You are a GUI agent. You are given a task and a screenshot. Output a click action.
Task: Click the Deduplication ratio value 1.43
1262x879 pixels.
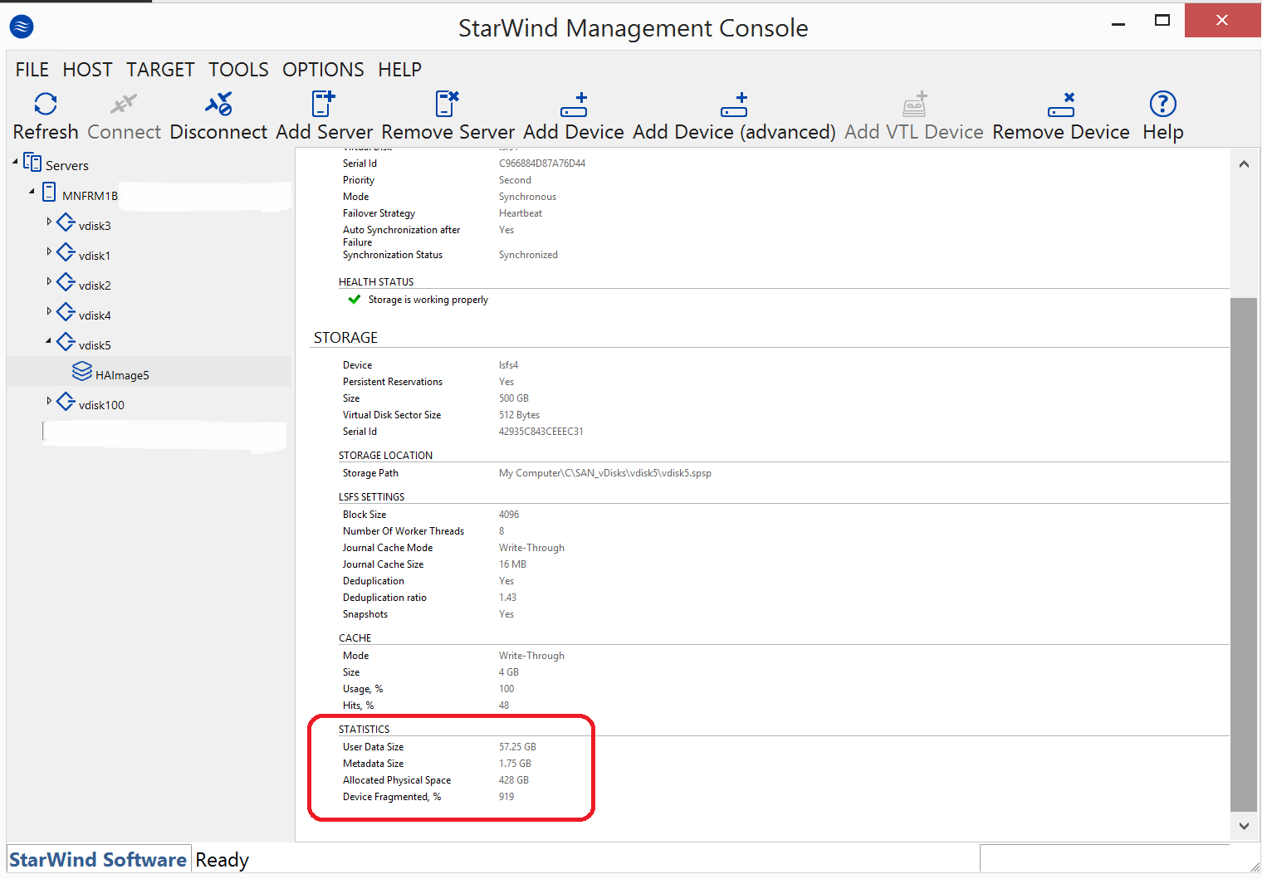pos(507,598)
